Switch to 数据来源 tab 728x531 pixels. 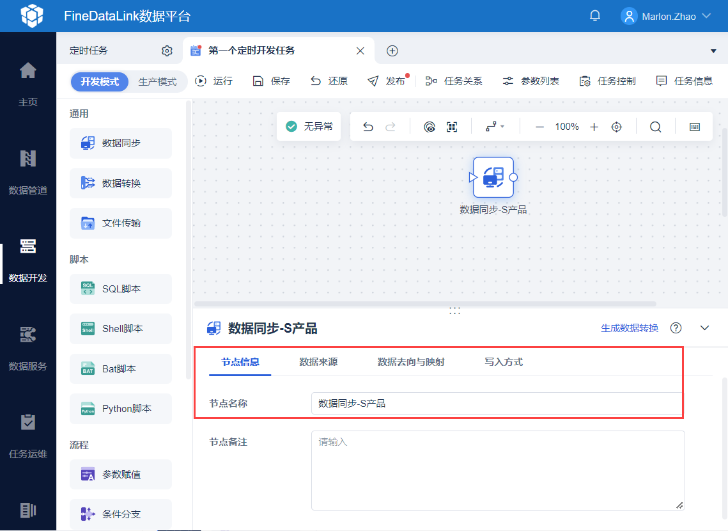pyautogui.click(x=318, y=362)
